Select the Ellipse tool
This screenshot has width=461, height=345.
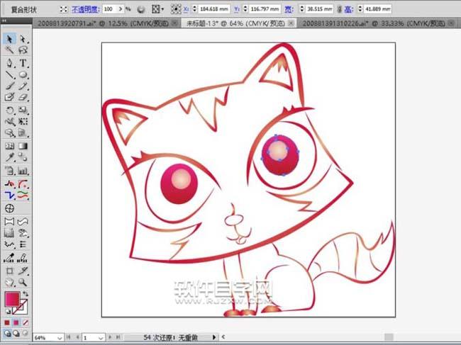[23, 74]
